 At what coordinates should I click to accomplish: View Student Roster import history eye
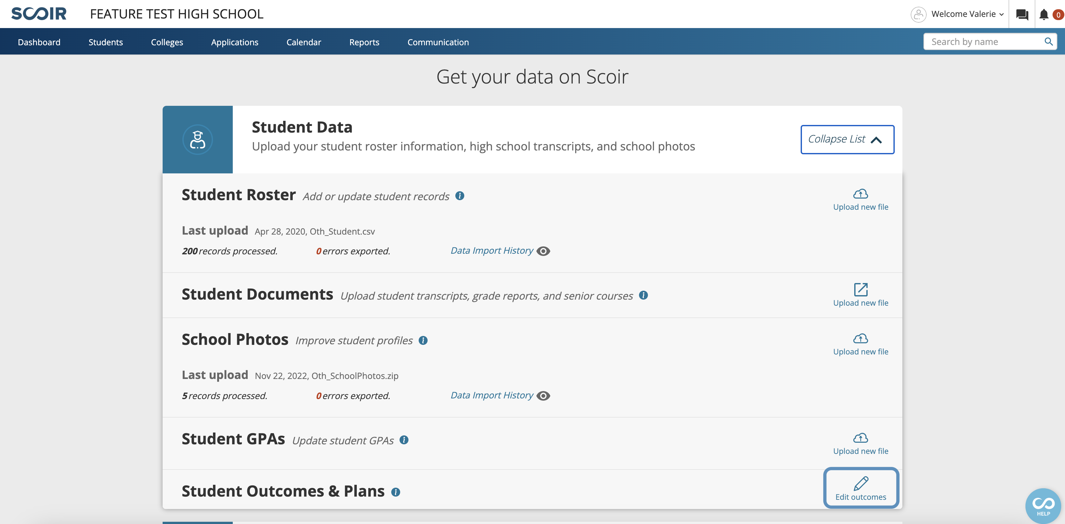[543, 251]
